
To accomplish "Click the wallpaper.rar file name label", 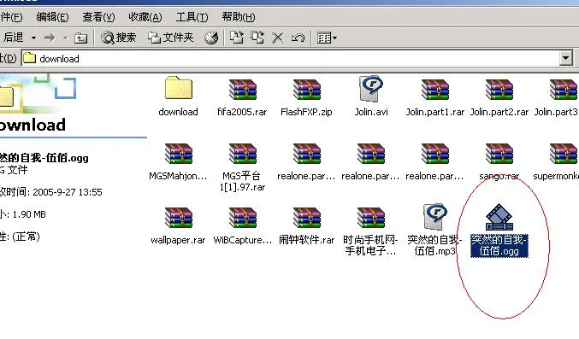I will (x=178, y=240).
